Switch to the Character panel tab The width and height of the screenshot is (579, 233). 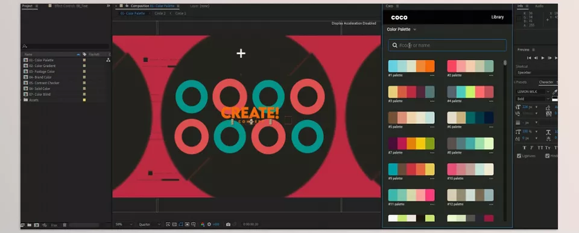(546, 82)
